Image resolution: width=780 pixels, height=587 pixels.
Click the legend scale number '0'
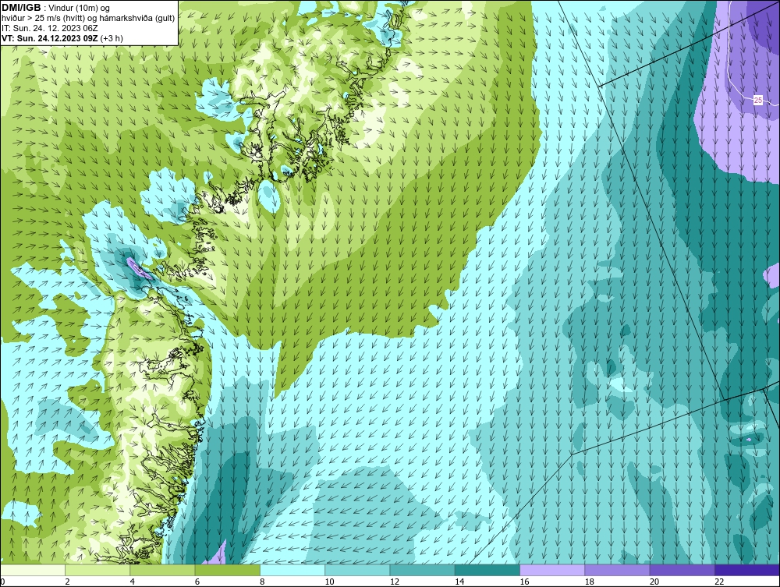(2, 582)
